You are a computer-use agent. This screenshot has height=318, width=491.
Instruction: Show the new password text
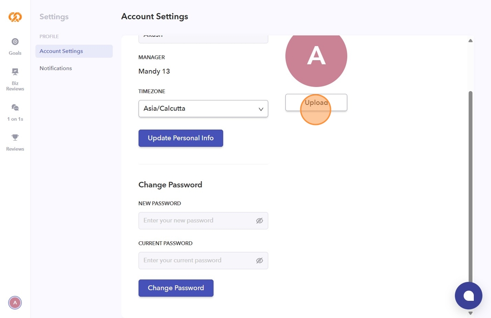(260, 221)
